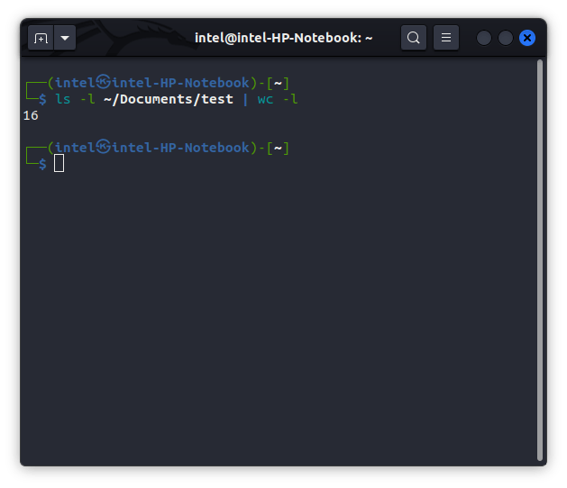Viewport: 567px width, 488px height.
Task: Maximize the terminal window
Action: click(x=506, y=38)
